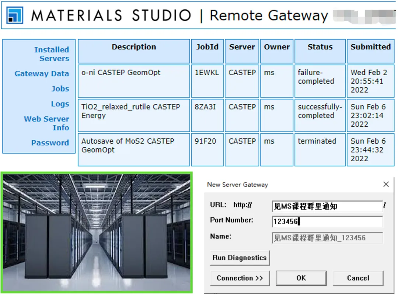Click the 'successfully-completed' status cell

320,116
